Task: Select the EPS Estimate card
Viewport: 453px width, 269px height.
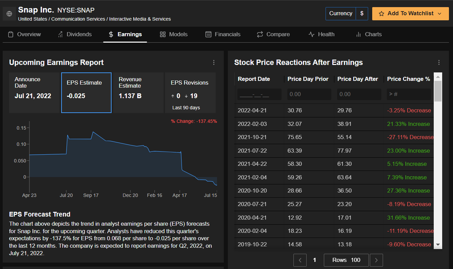Action: tap(86, 93)
